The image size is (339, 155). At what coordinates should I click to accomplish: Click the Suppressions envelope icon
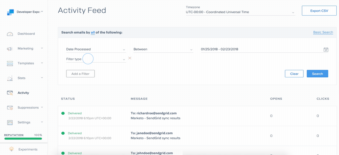10,108
